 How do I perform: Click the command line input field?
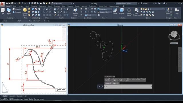tap(128, 86)
